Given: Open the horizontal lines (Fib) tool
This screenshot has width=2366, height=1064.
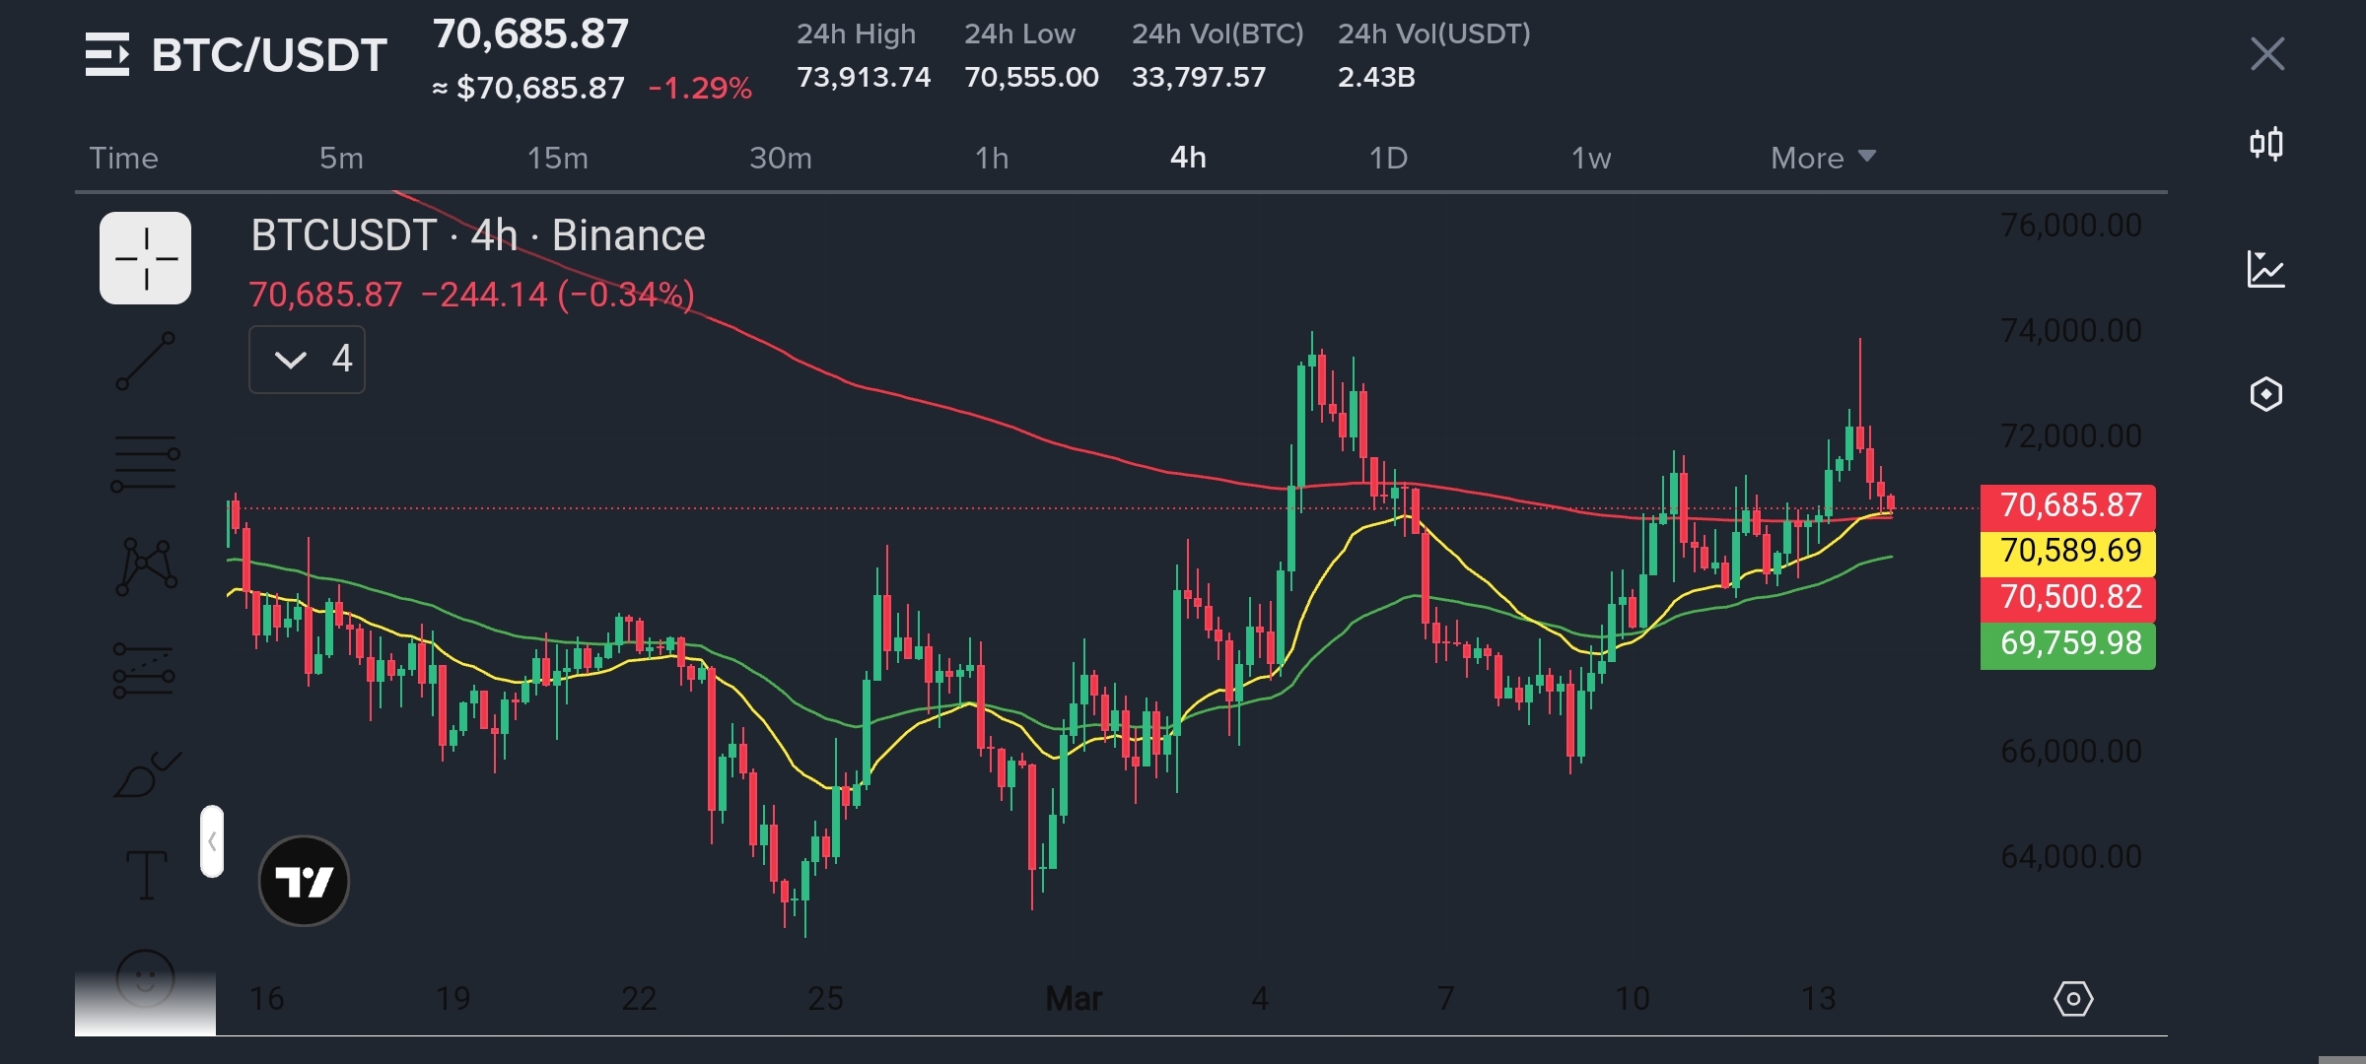Looking at the screenshot, I should coord(145,463).
